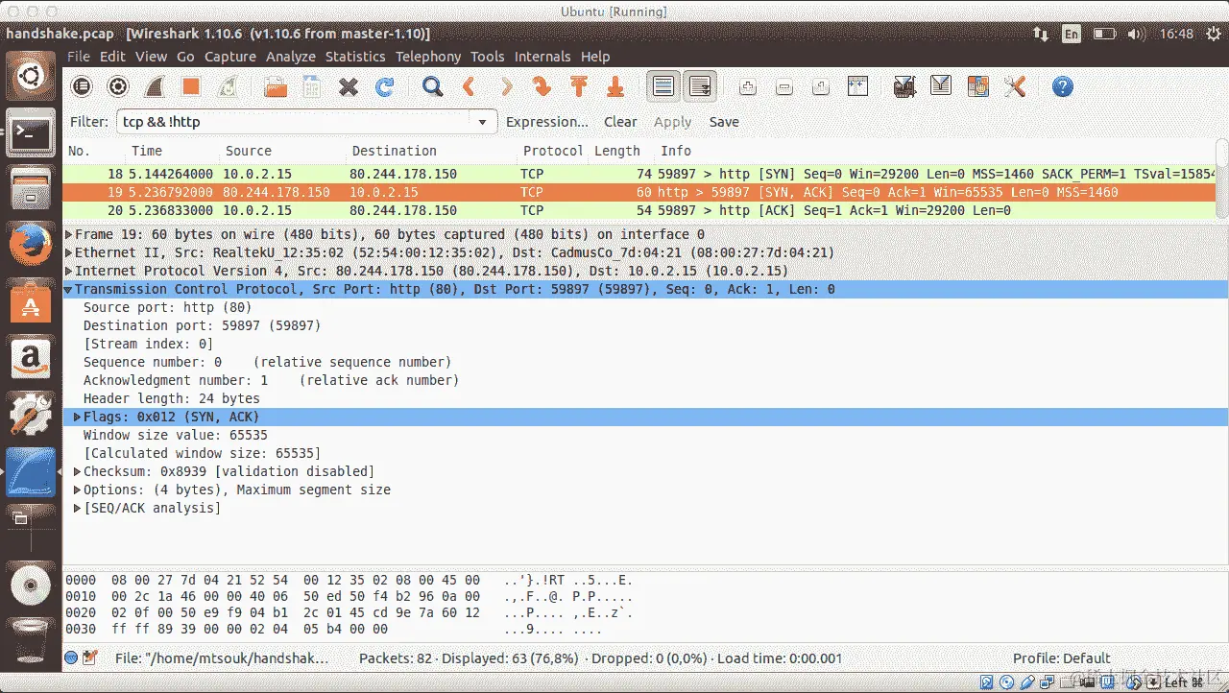Expand the [SEQ/ACK analysis] node
Image resolution: width=1229 pixels, height=693 pixels.
[x=78, y=508]
